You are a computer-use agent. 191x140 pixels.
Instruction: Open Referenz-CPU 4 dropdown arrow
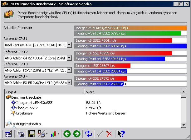pyautogui.click(x=69, y=82)
